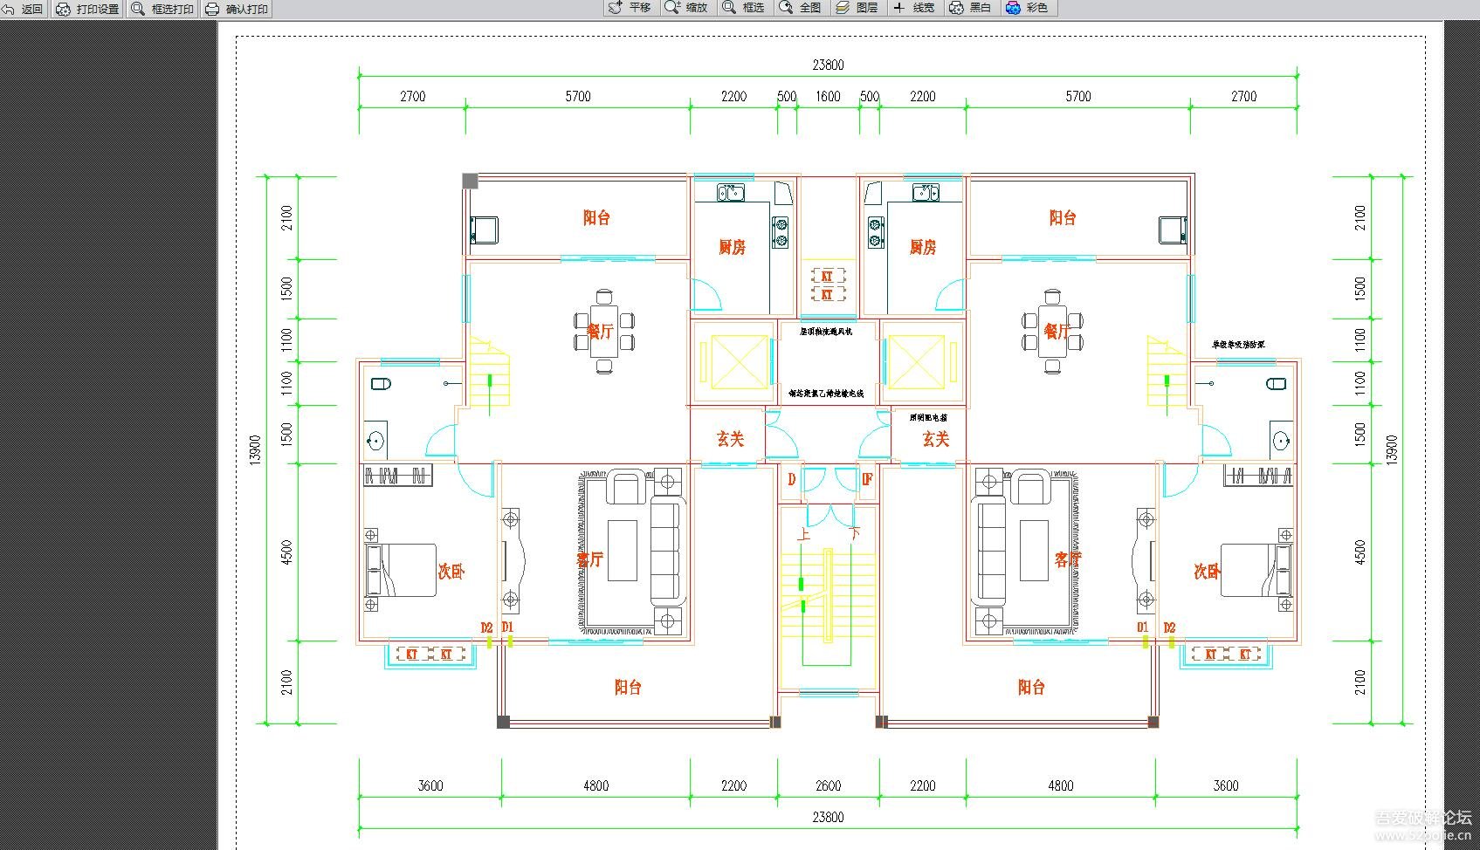Click the 上 label in the stairwell

point(804,534)
